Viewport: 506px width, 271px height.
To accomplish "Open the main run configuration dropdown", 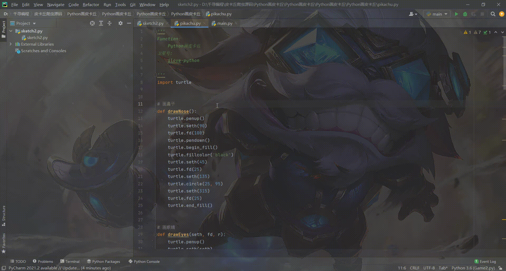I will pos(437,14).
